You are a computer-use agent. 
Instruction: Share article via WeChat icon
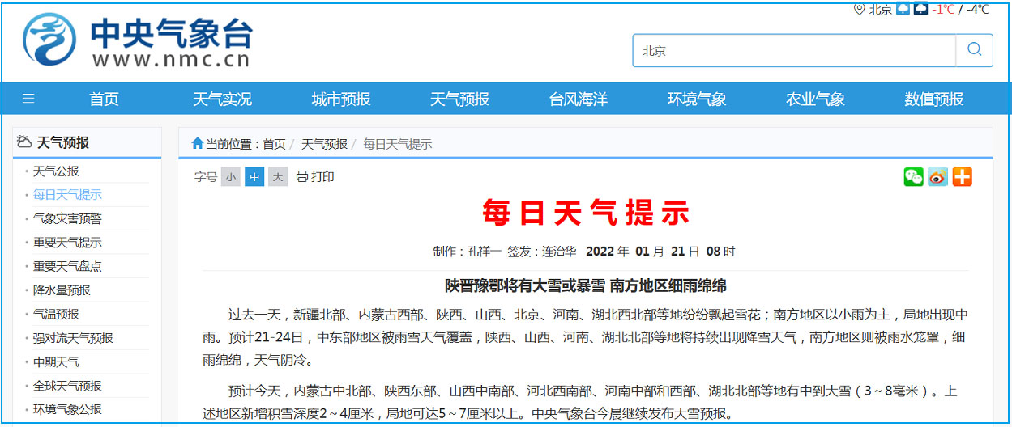[x=913, y=176]
